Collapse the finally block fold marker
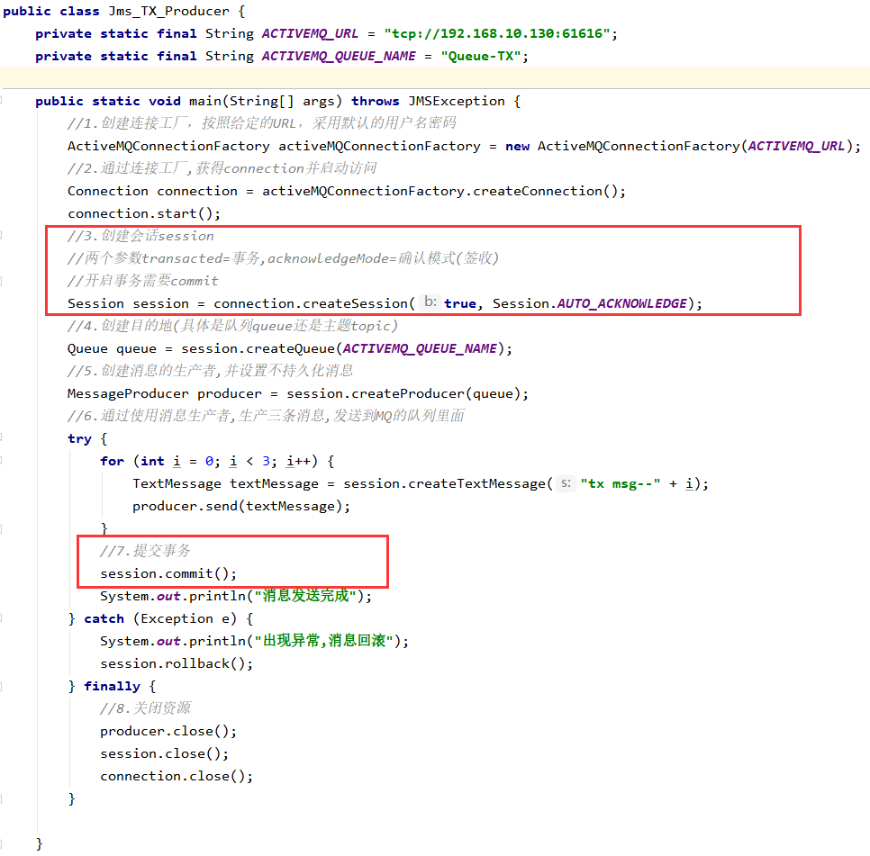 (x=3, y=686)
